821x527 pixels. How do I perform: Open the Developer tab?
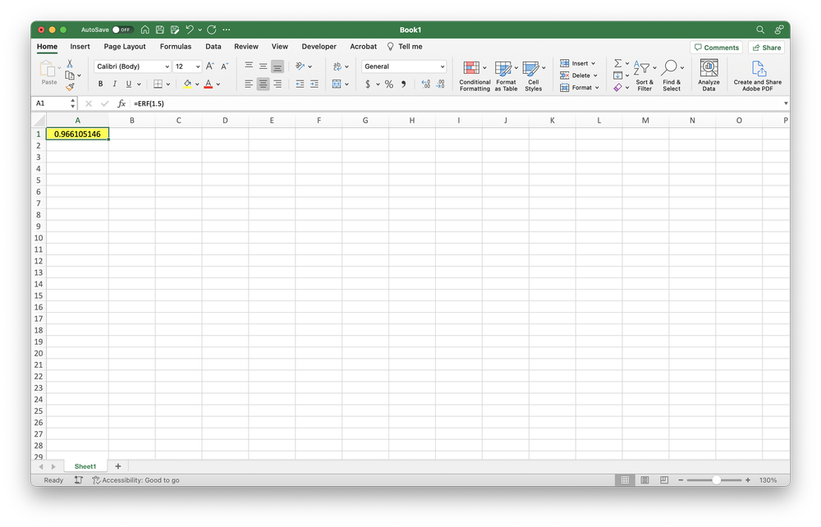coord(319,47)
